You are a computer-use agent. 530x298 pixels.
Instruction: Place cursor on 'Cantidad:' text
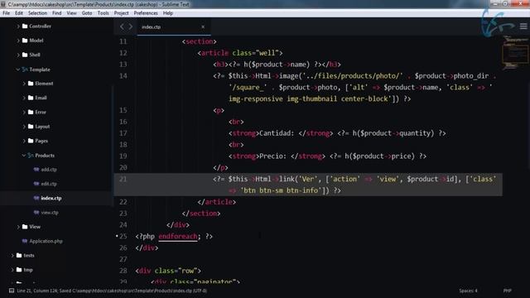277,133
